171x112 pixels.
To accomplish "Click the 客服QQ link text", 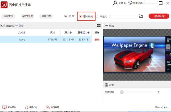I will pos(33,107).
